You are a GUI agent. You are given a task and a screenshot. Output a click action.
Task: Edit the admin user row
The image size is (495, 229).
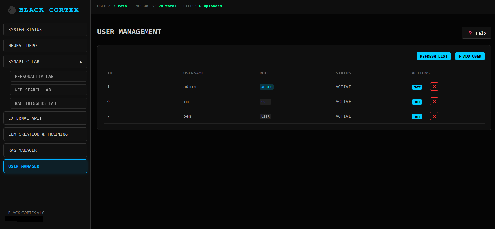click(417, 87)
